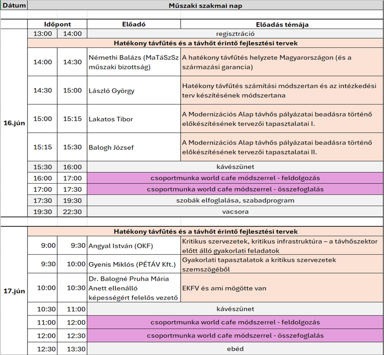Select 'Kritikus szervezetek, kritikus infrastruktúra' topic cell
The width and height of the screenshot is (384, 355).
[x=282, y=245]
